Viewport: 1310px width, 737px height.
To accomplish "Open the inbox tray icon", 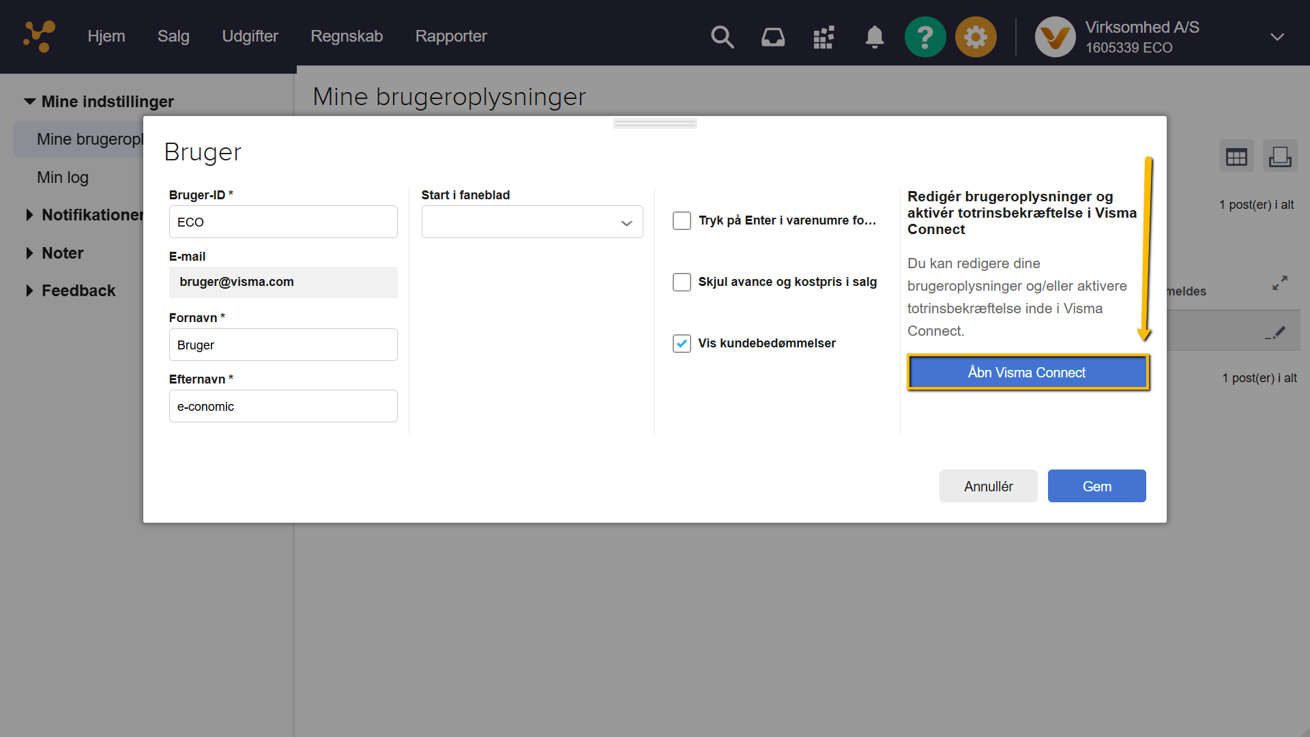I will click(772, 37).
